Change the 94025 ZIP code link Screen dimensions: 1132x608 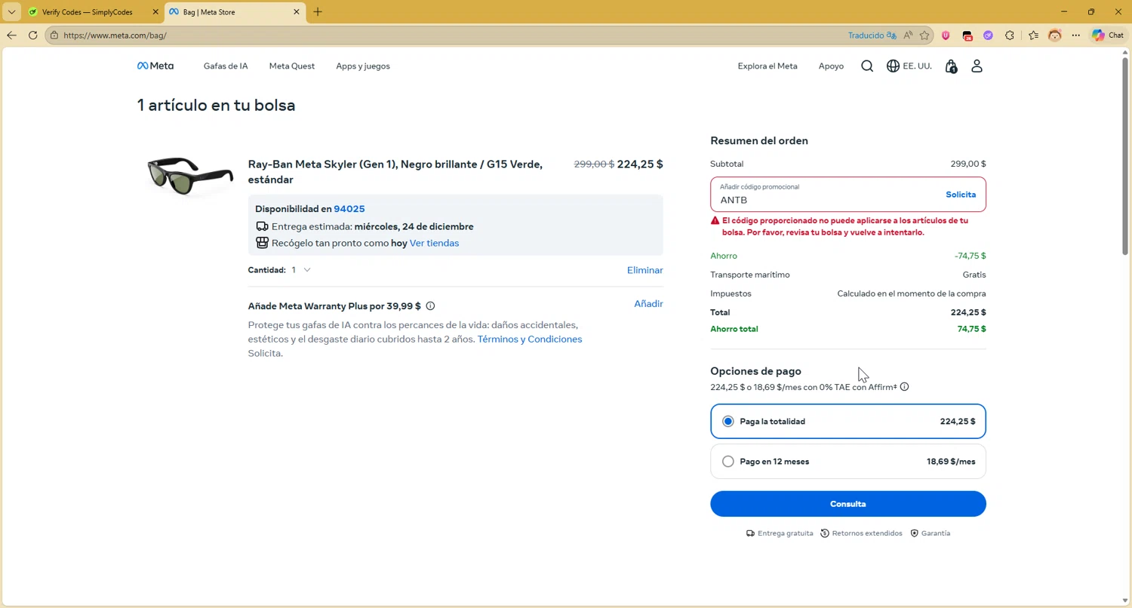349,209
